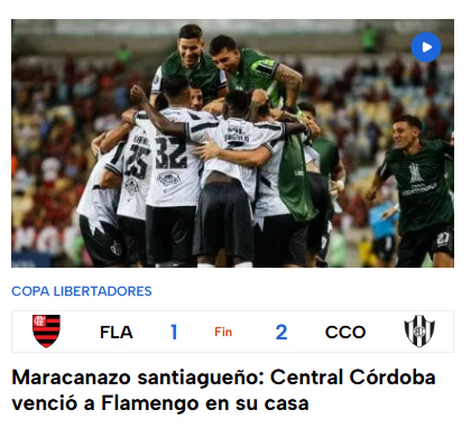Play the video with blue play button

tap(426, 47)
